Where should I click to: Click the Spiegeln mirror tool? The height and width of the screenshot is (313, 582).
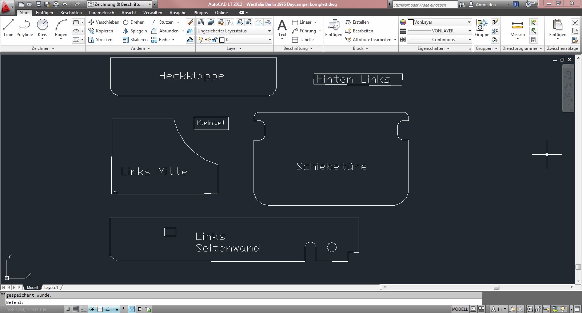[x=135, y=31]
